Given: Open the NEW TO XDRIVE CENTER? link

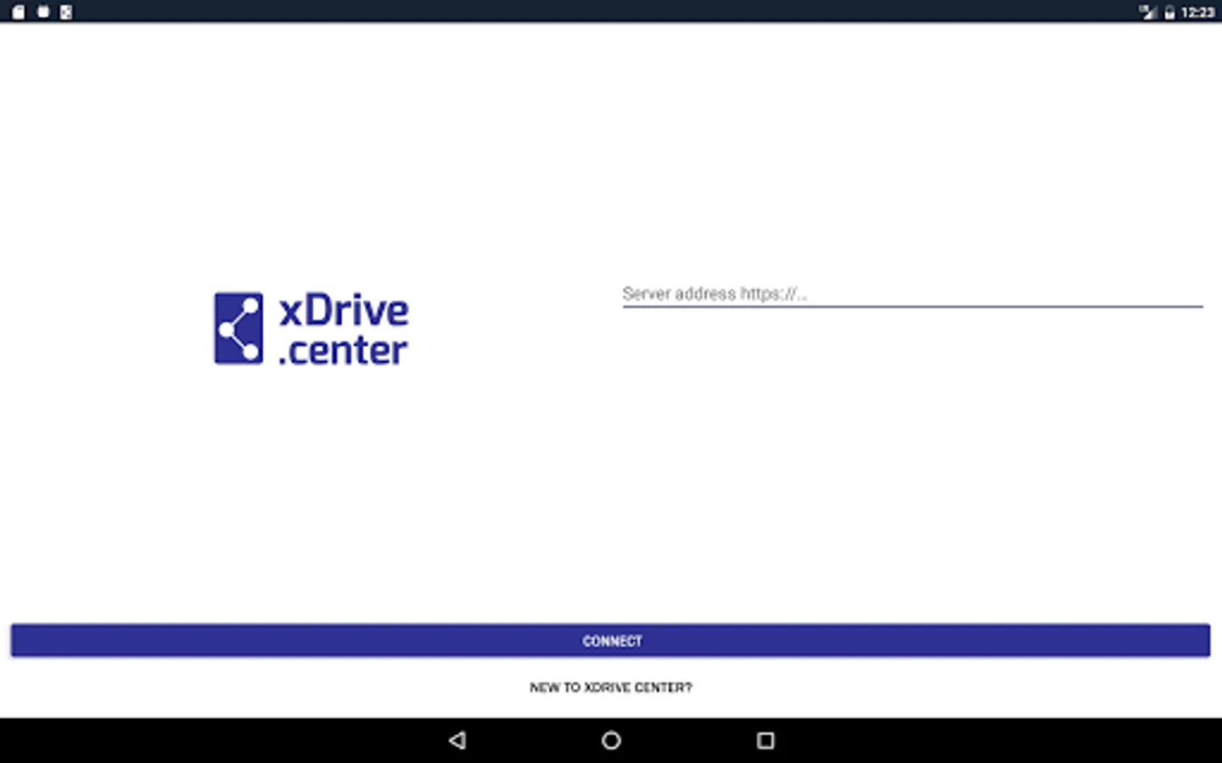Looking at the screenshot, I should click(x=610, y=688).
